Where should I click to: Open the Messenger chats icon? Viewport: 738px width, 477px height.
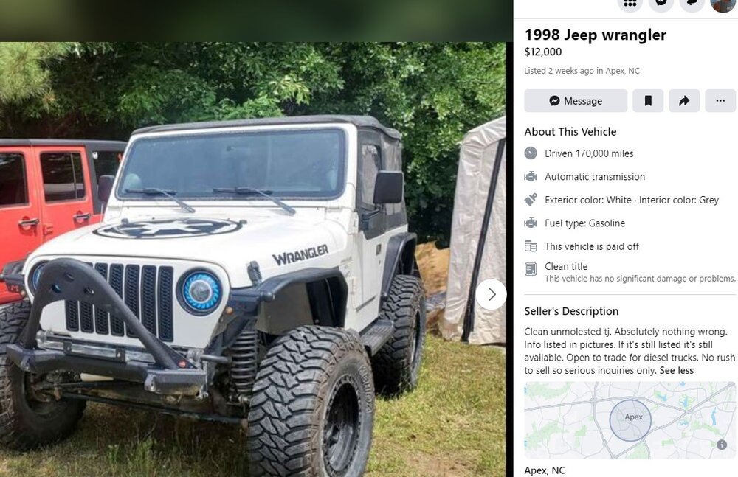(x=661, y=3)
